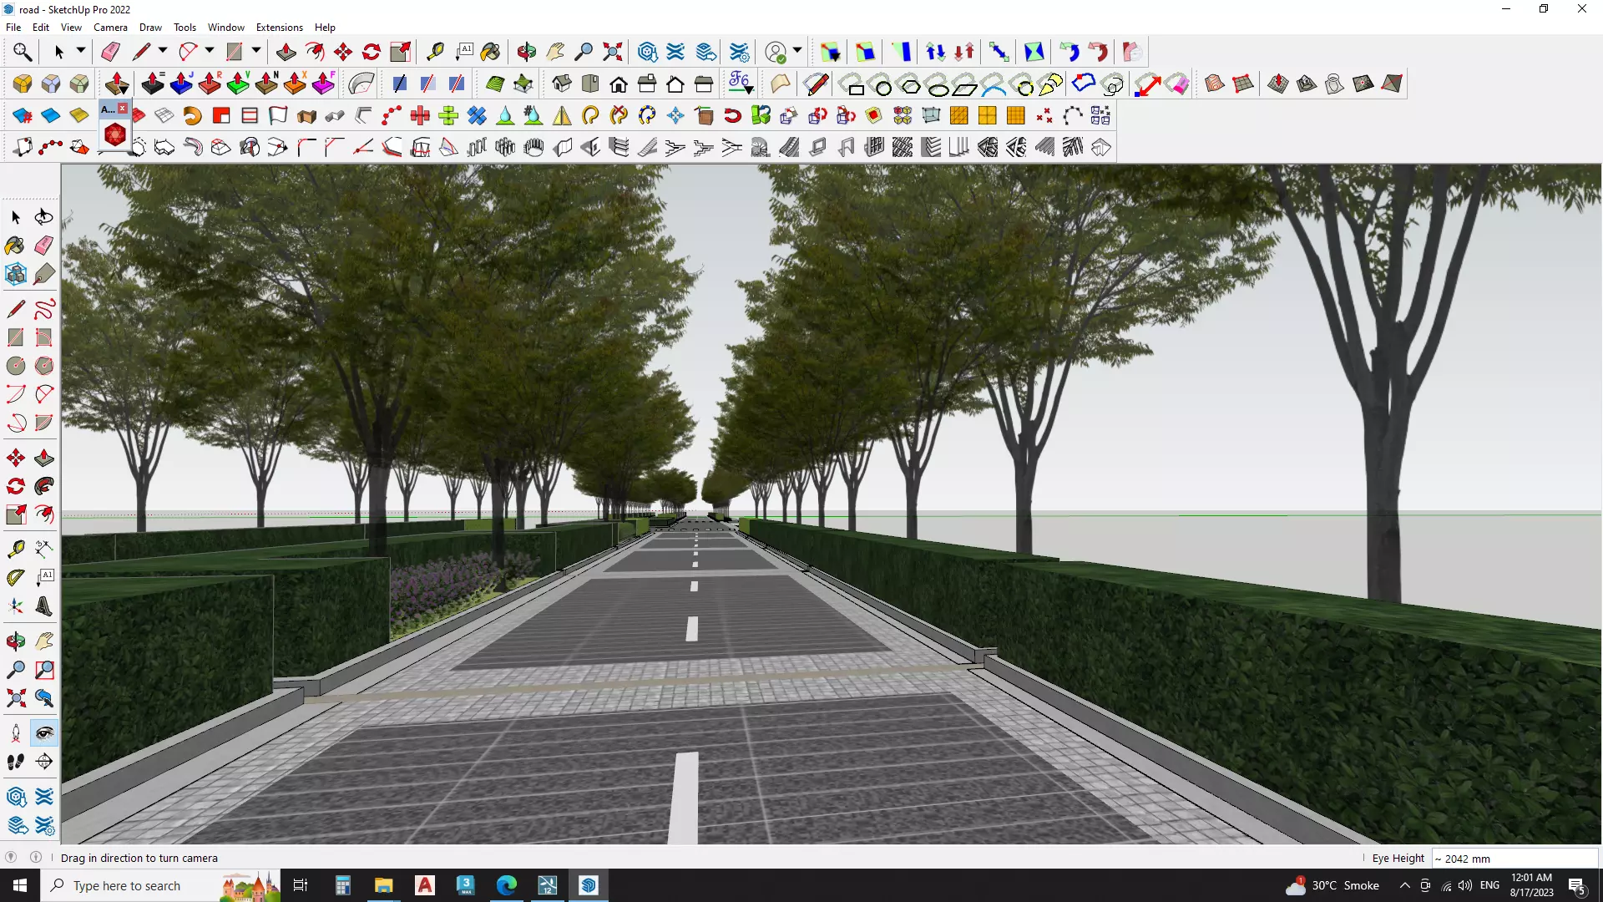
Task: Select the Tape Measure tool in top toolbar
Action: 435,52
